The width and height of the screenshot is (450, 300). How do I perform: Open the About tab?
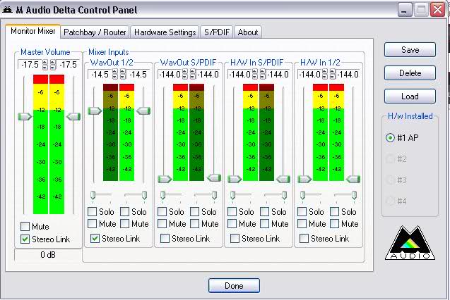248,32
